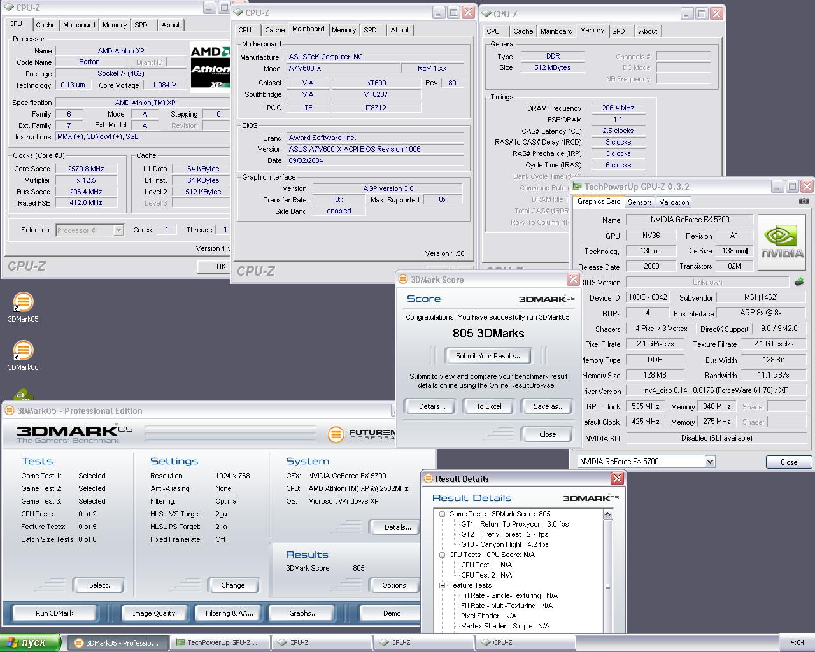Screen dimensions: 815x652
Task: Click the Filtering & AA button
Action: (229, 613)
